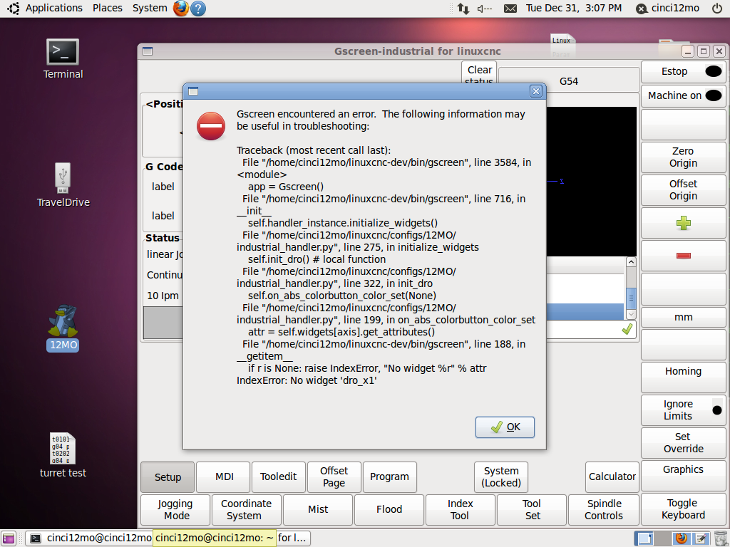
Task: Toggle the Machine on button
Action: (x=684, y=96)
